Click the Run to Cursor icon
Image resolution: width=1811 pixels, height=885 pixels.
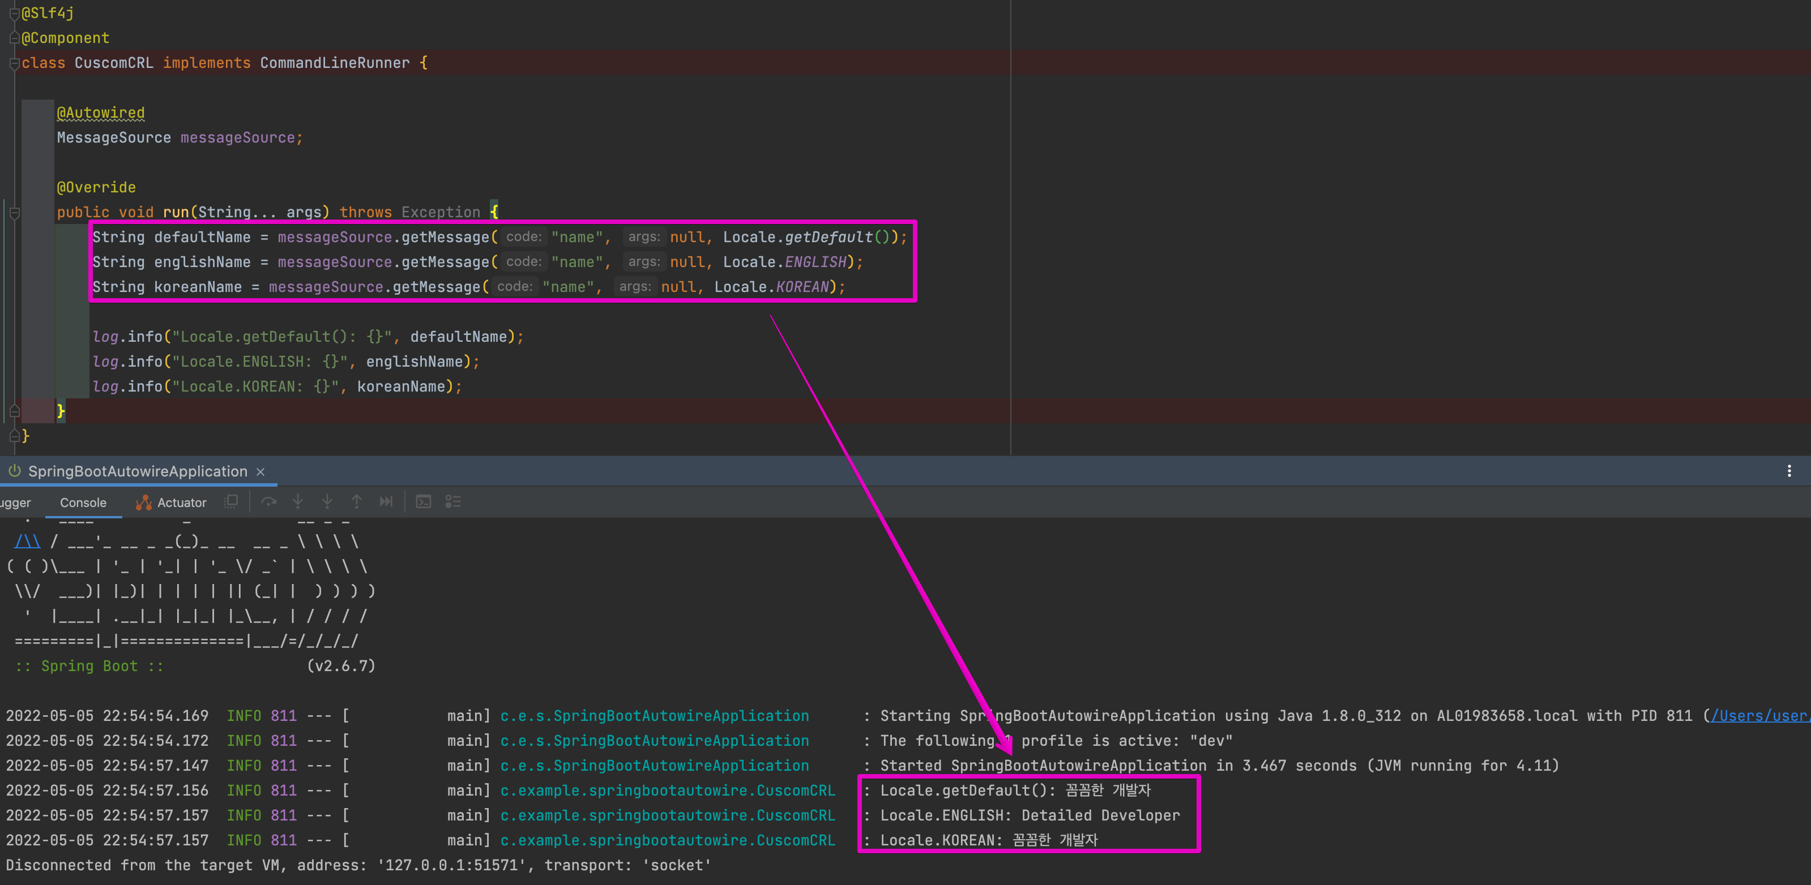[x=386, y=501]
